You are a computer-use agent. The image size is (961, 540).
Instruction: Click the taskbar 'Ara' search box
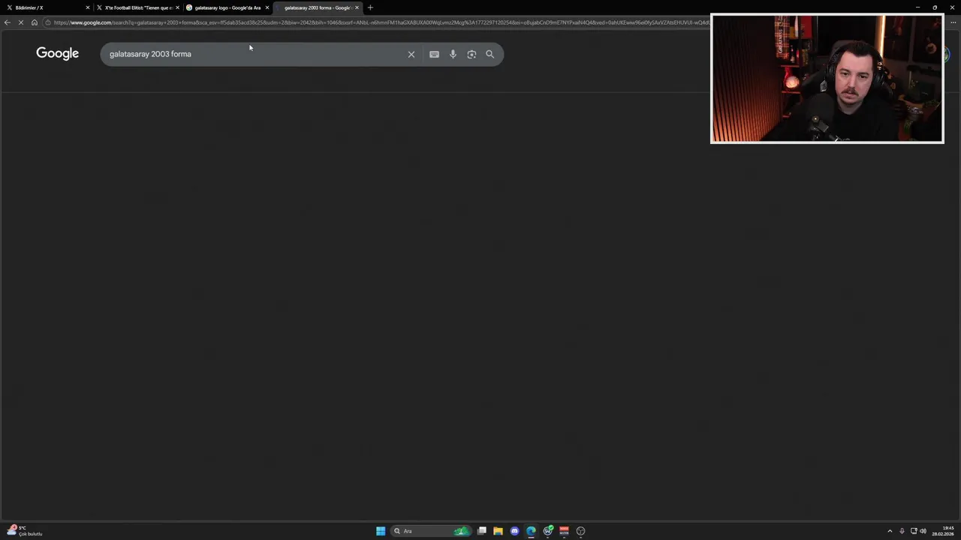(x=431, y=531)
